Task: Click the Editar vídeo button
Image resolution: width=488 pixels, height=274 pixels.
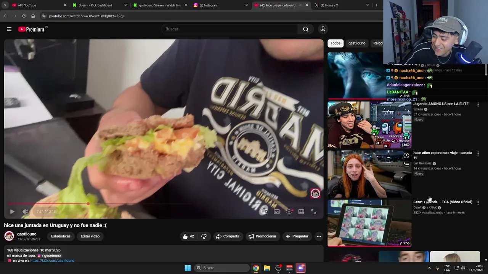Action: tap(90, 236)
